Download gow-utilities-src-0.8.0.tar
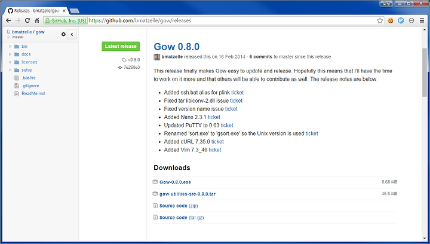The width and height of the screenshot is (430, 244). click(x=188, y=194)
